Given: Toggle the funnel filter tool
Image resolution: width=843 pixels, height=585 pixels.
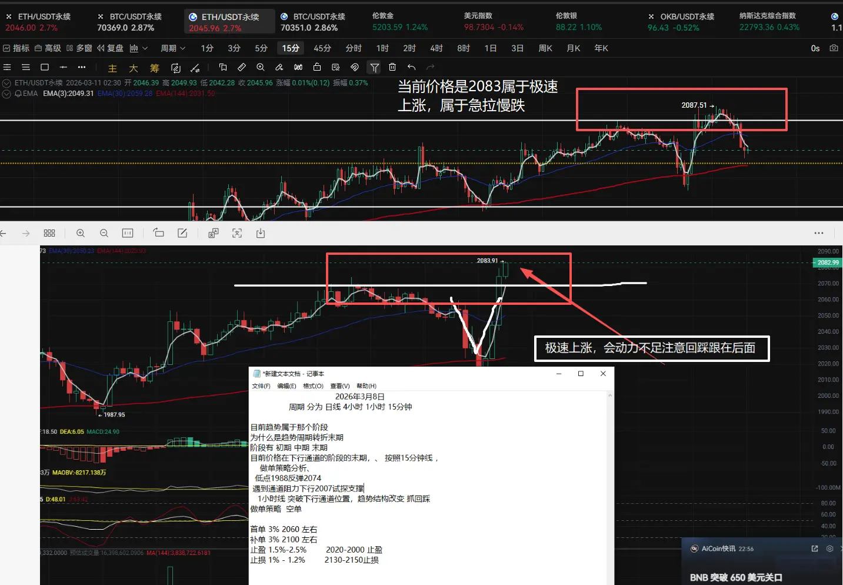Looking at the screenshot, I should point(374,68).
